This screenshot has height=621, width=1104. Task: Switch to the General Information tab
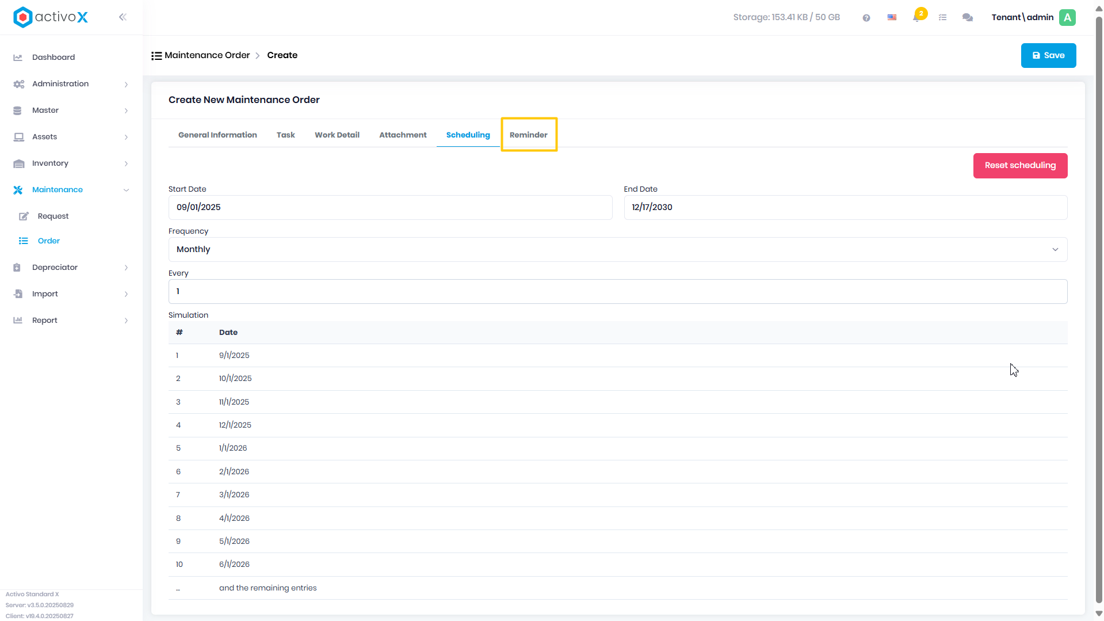217,135
